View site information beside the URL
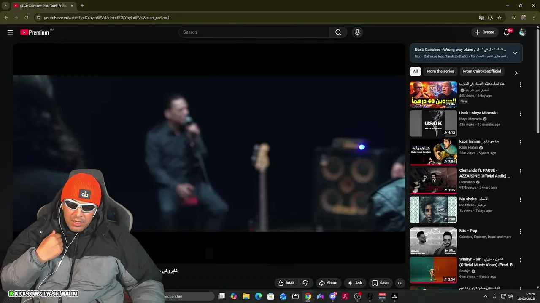Screen dimensions: 540x303 pos(38,18)
